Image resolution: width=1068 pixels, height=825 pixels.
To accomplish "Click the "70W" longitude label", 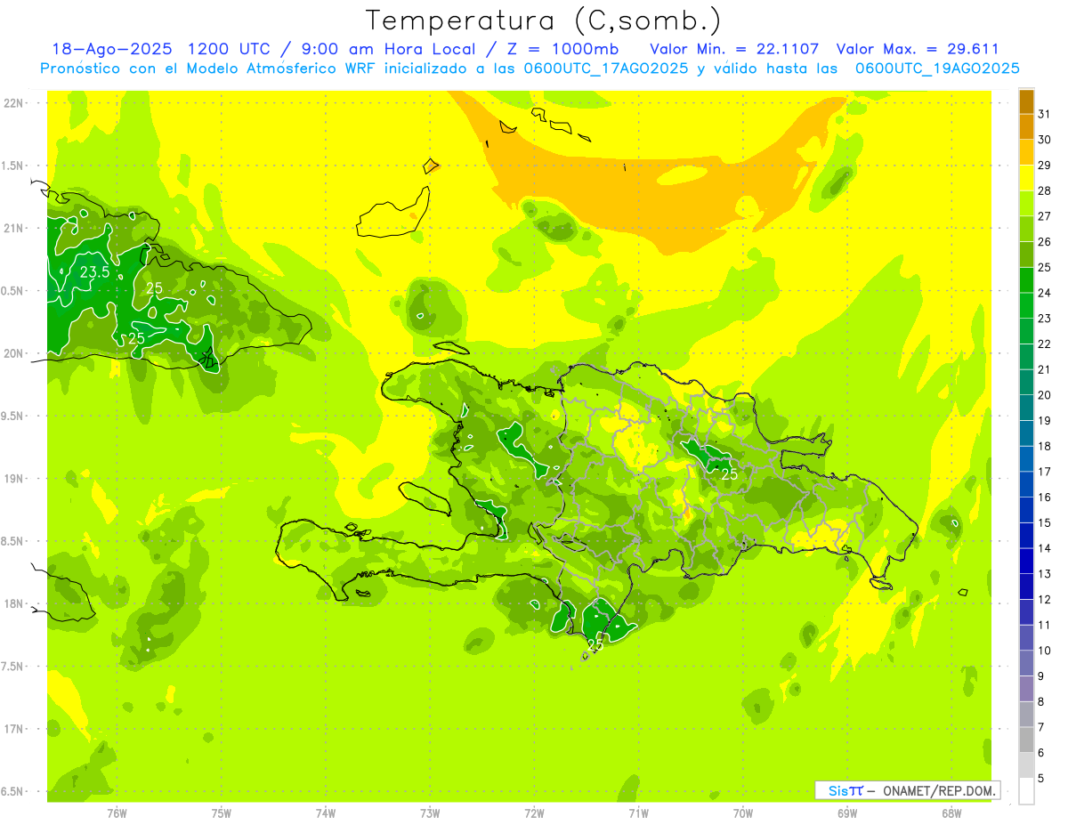I will point(743,813).
